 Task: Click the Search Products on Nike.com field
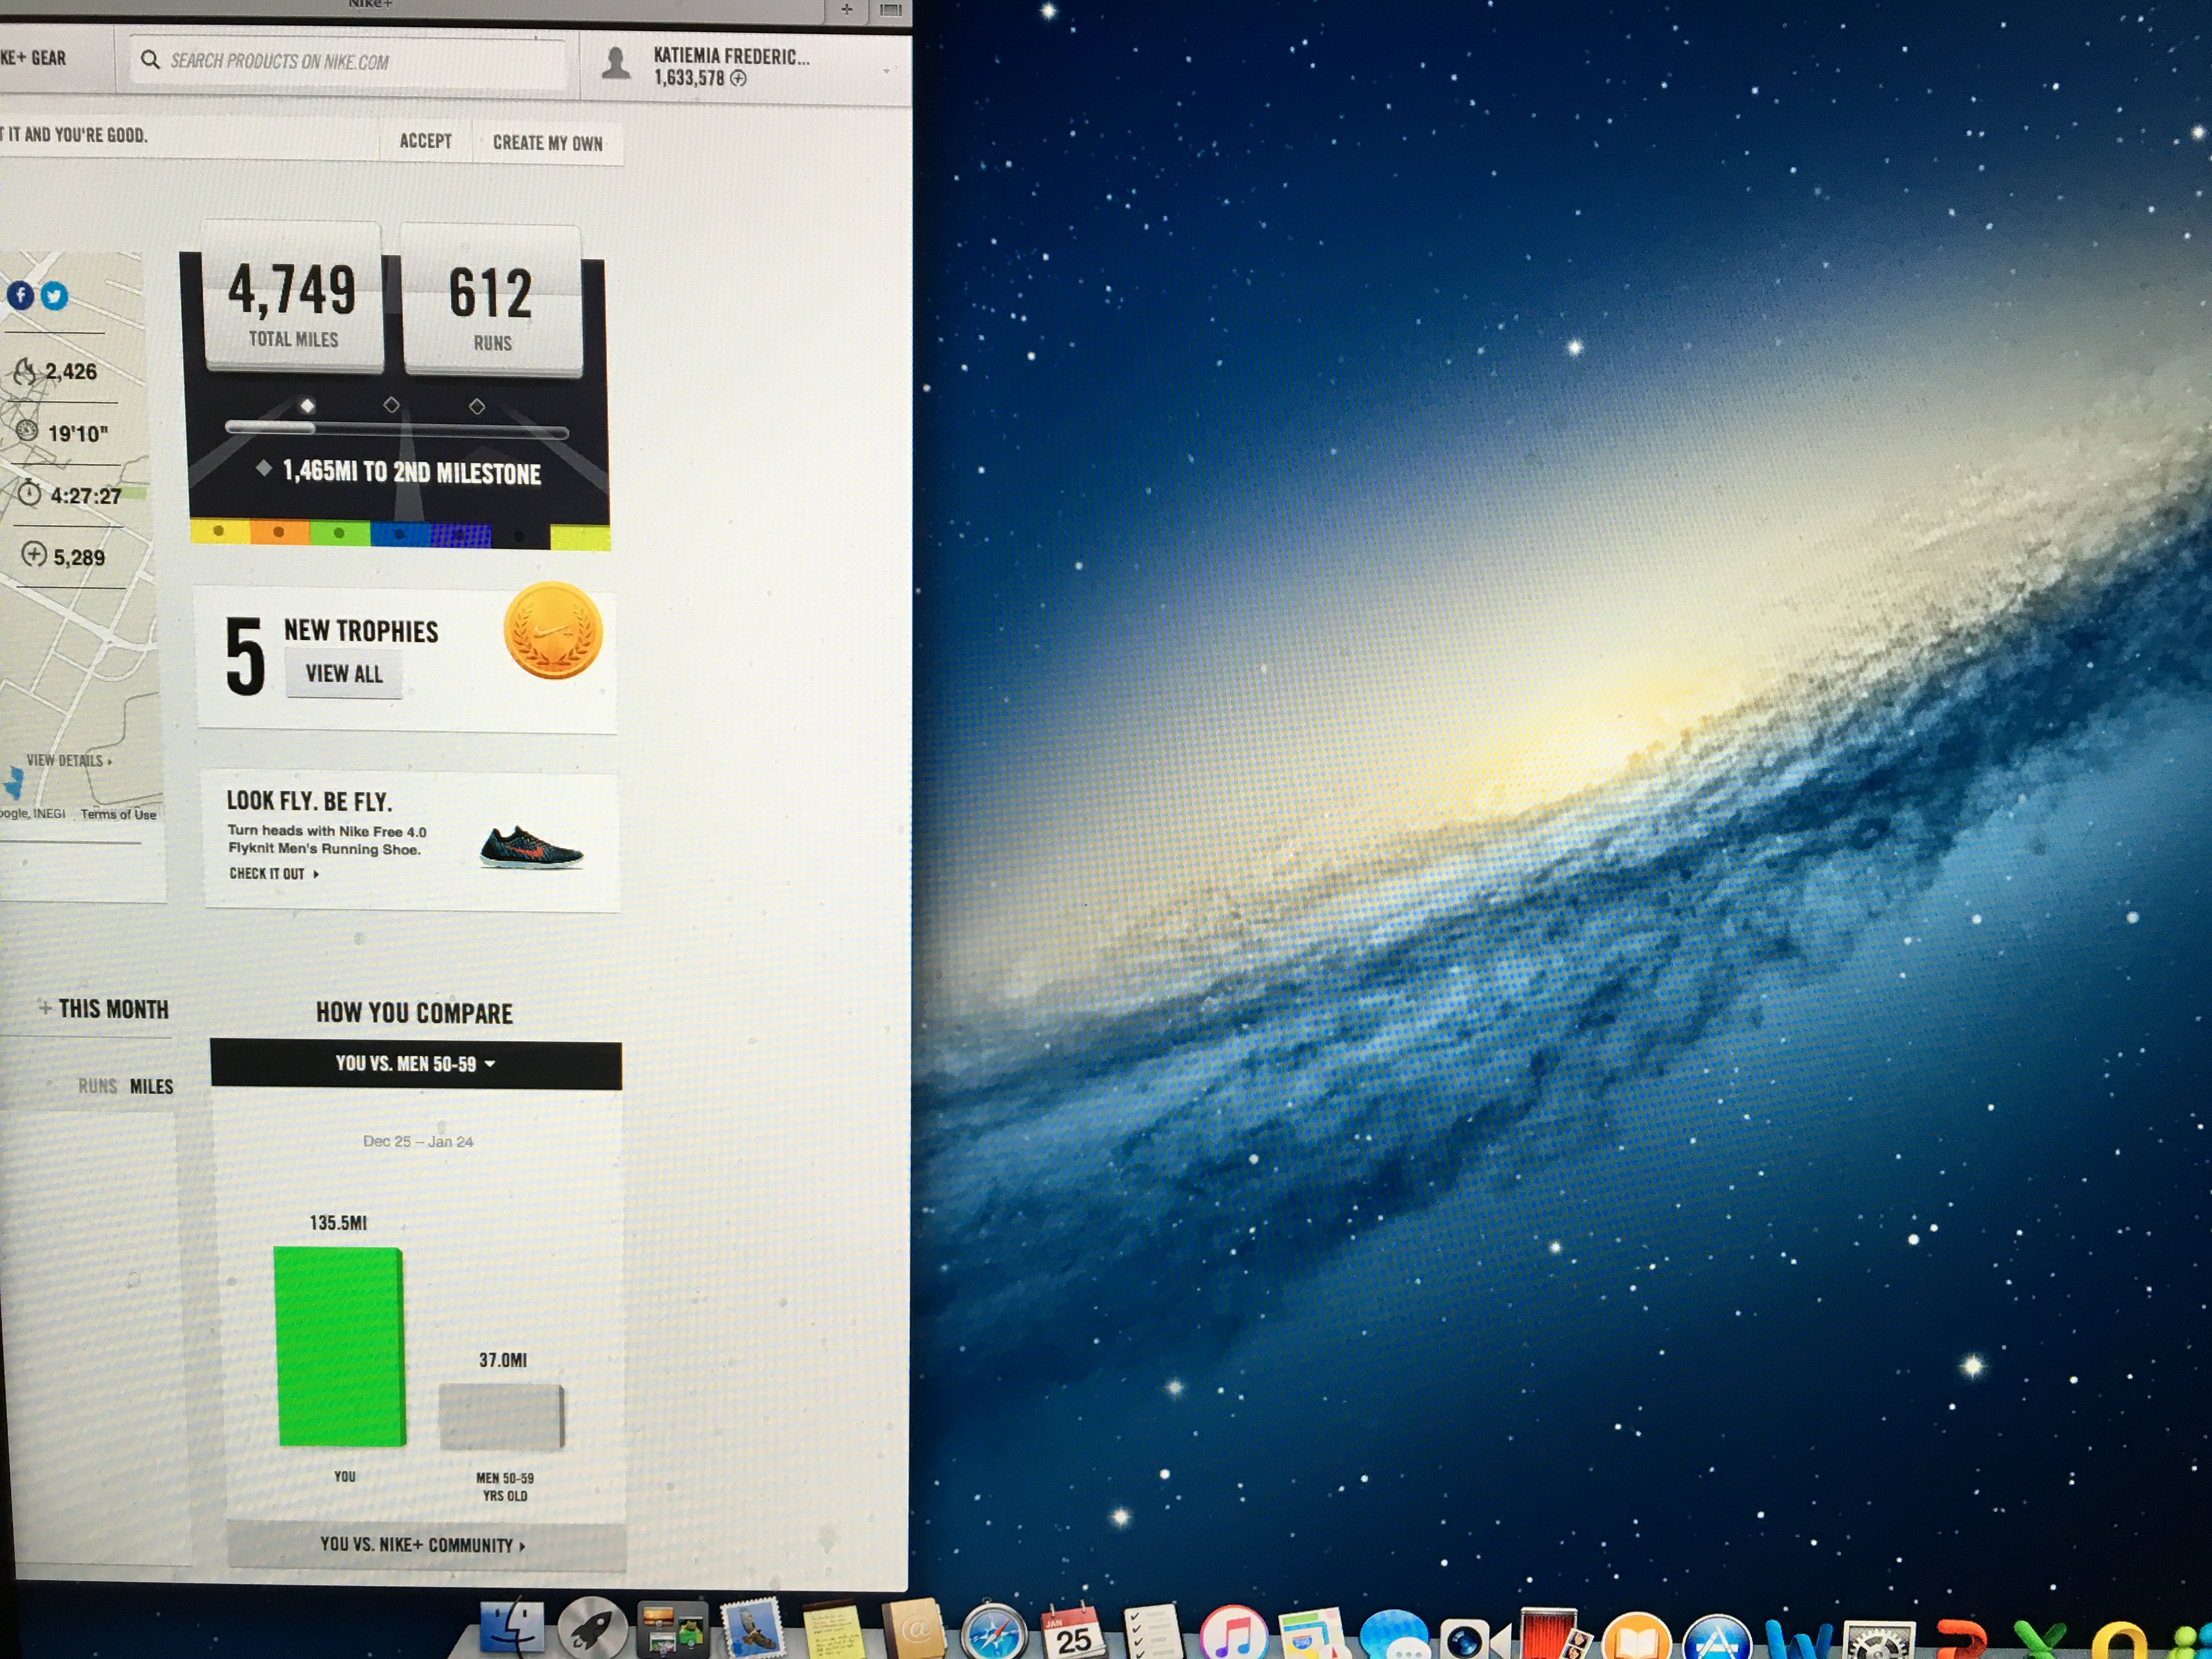[x=350, y=62]
